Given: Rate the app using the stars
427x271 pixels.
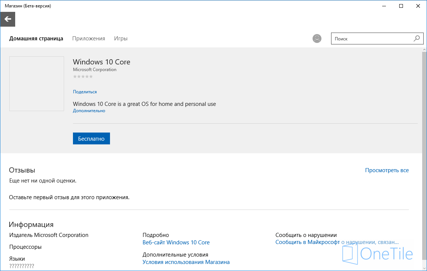Looking at the screenshot, I should coord(83,77).
